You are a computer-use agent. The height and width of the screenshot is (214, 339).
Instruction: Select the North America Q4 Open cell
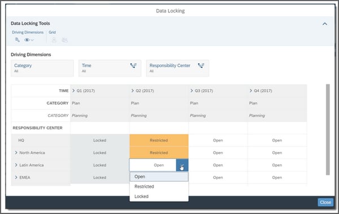[277, 152]
